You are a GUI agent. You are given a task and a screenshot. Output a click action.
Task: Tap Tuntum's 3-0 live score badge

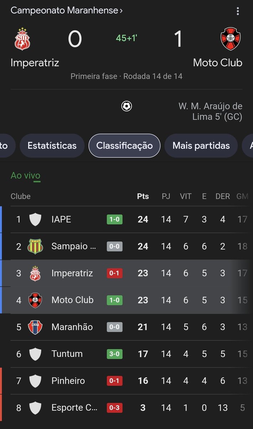(x=114, y=354)
